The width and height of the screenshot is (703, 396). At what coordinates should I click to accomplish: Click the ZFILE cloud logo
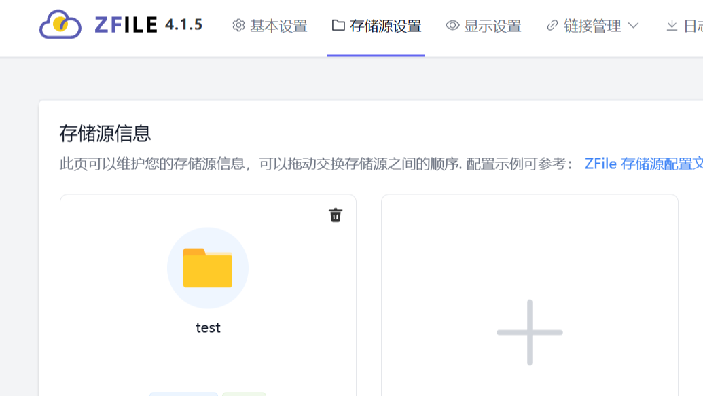point(61,24)
